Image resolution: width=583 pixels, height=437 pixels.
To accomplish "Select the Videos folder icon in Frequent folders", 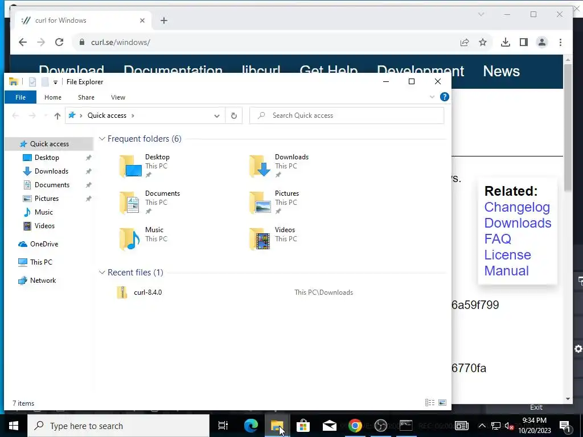I will (260, 239).
